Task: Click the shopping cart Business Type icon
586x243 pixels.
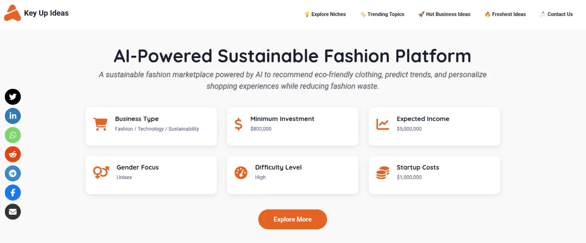Action: tap(100, 124)
